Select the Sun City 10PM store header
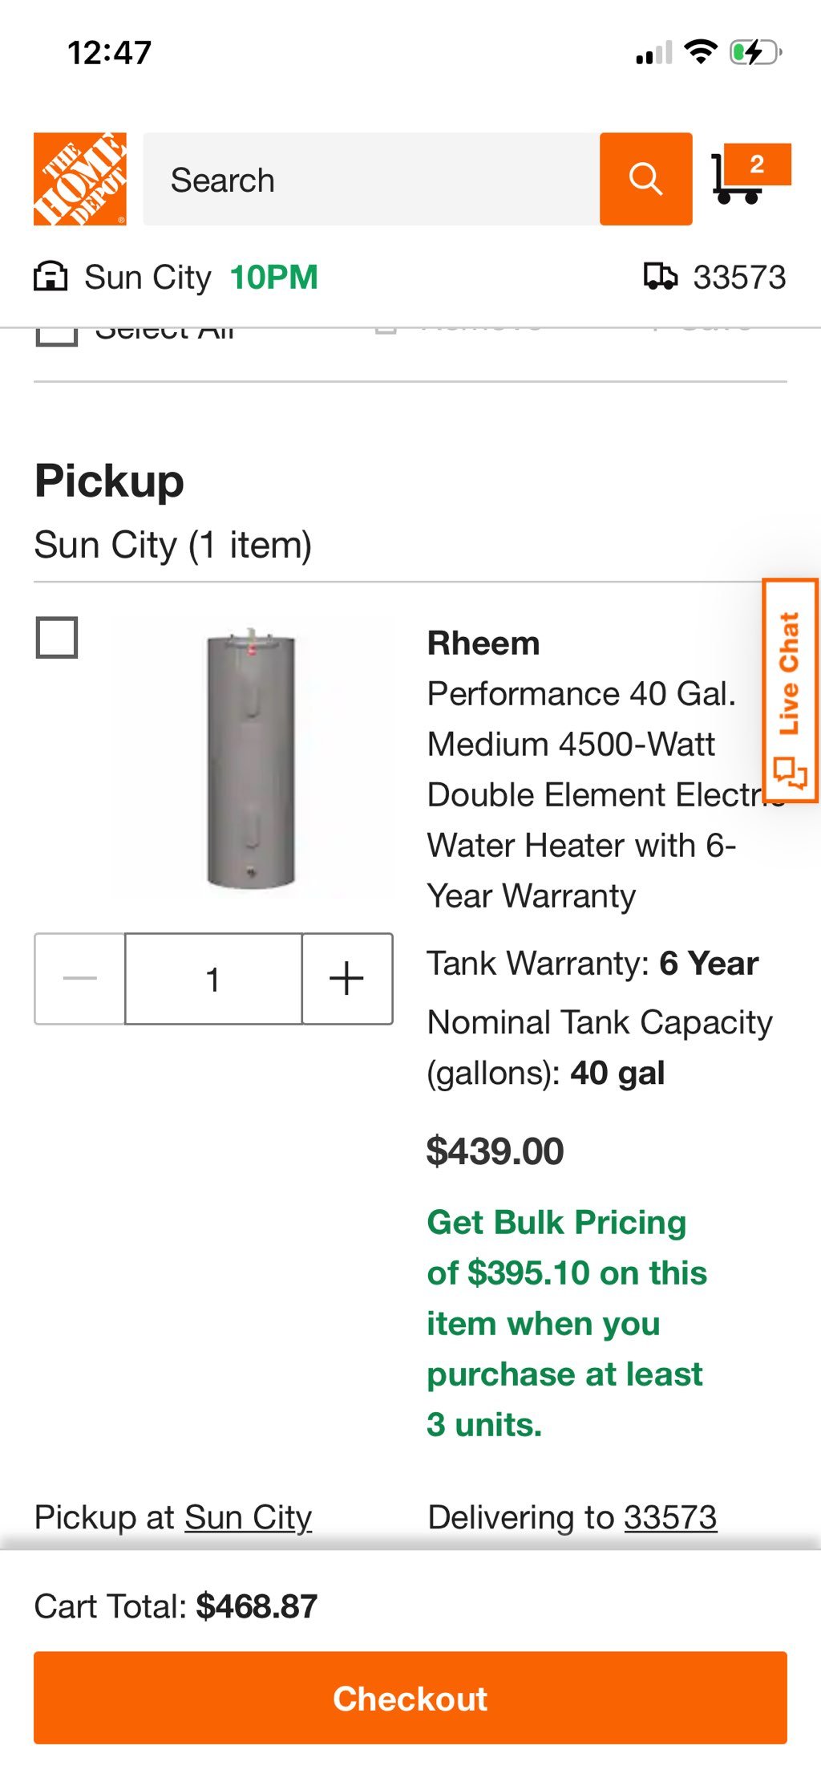The image size is (821, 1778). (200, 278)
